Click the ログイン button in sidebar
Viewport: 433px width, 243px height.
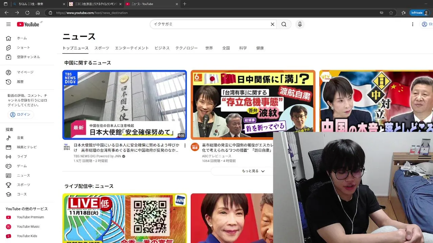coord(21,114)
